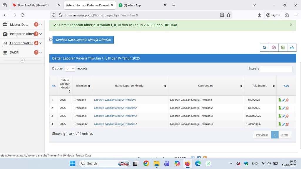Click the search magnifier icon above the table
The width and height of the screenshot is (301, 169).
[265, 48]
